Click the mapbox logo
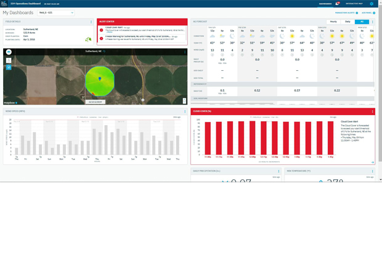382x274 pixels. click(10, 103)
